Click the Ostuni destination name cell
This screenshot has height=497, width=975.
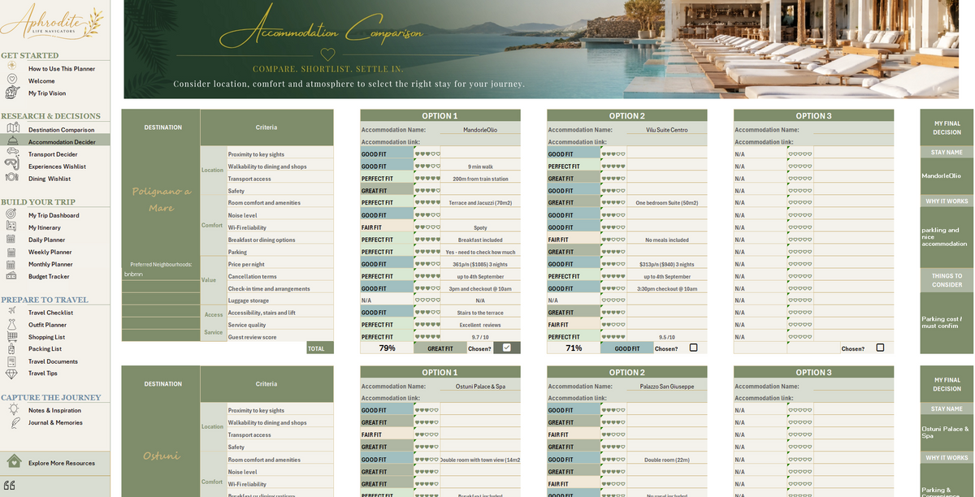[x=161, y=456]
